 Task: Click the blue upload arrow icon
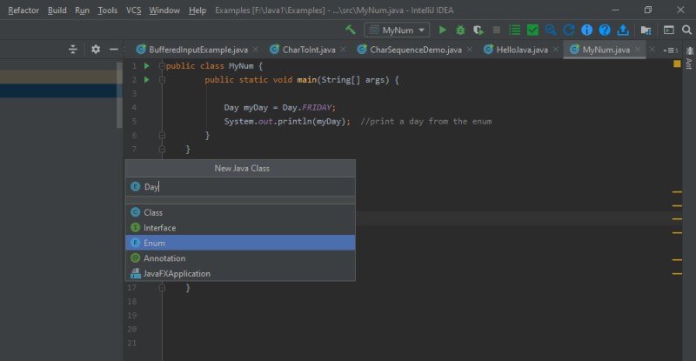[623, 30]
